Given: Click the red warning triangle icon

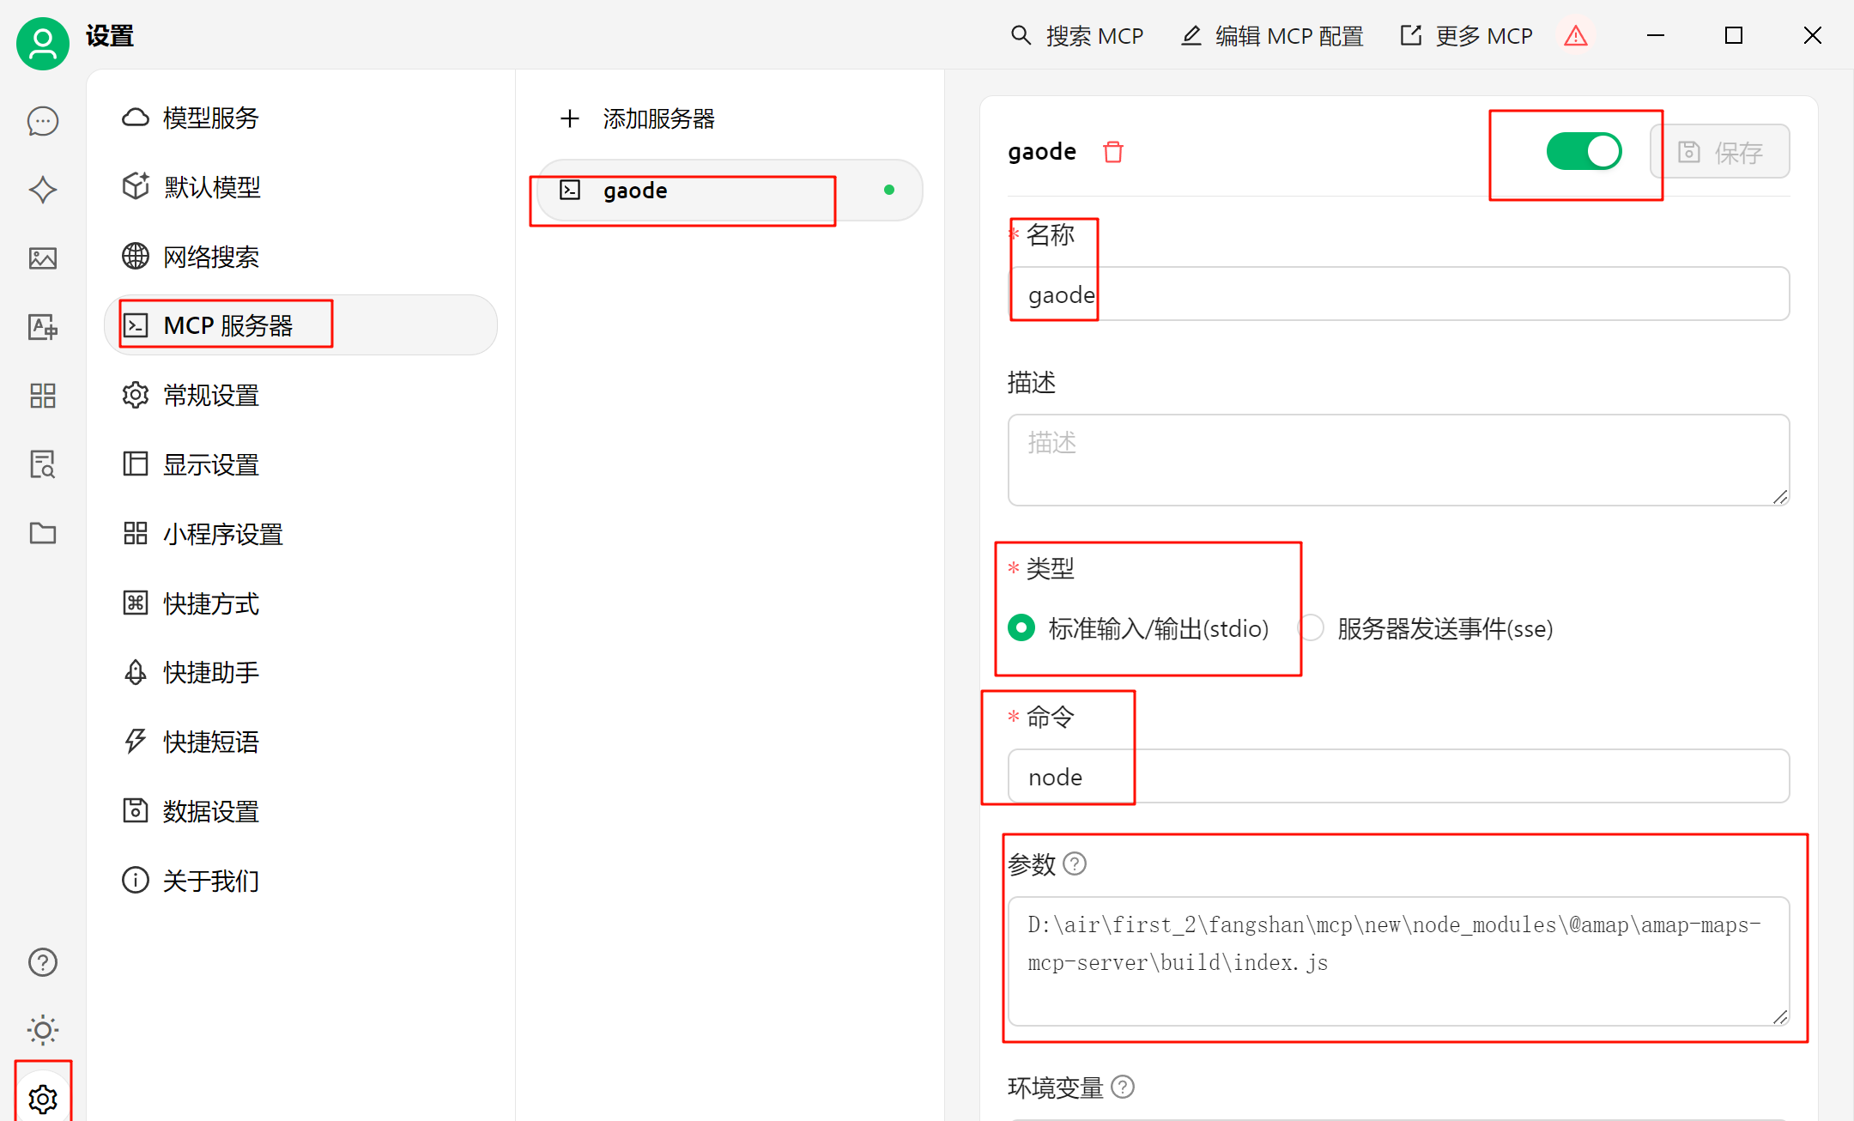Looking at the screenshot, I should click(x=1576, y=36).
